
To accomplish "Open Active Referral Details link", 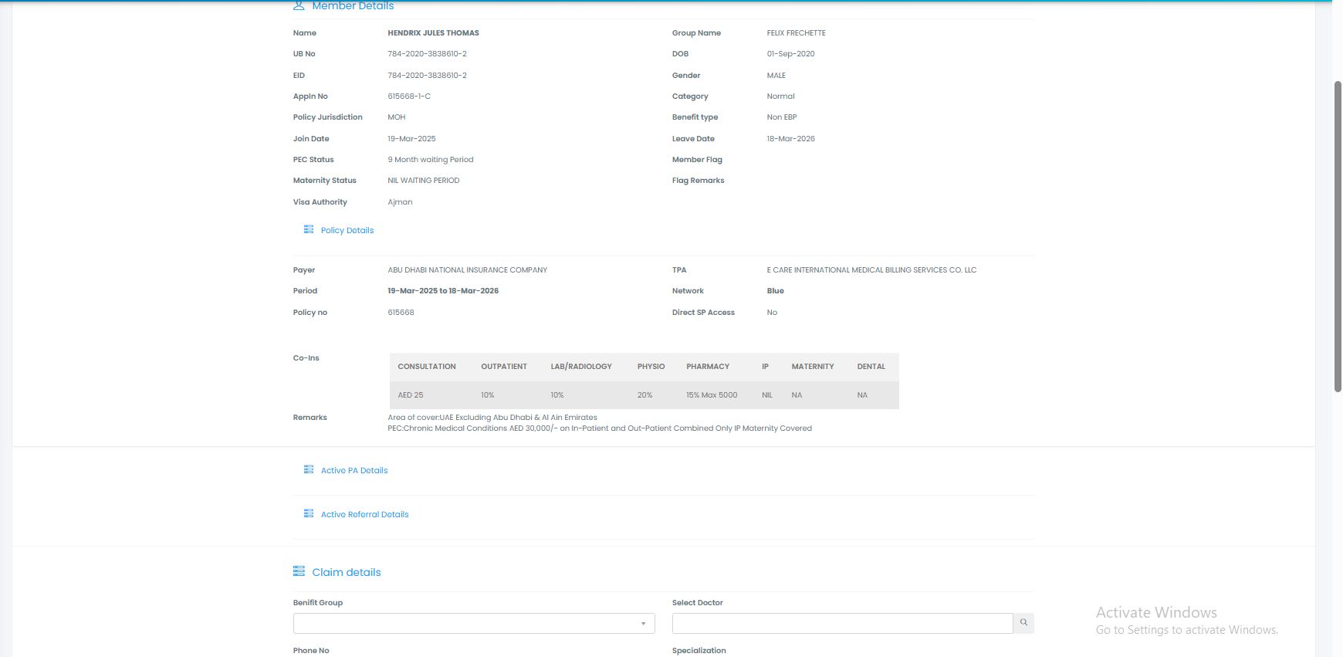I will point(364,514).
